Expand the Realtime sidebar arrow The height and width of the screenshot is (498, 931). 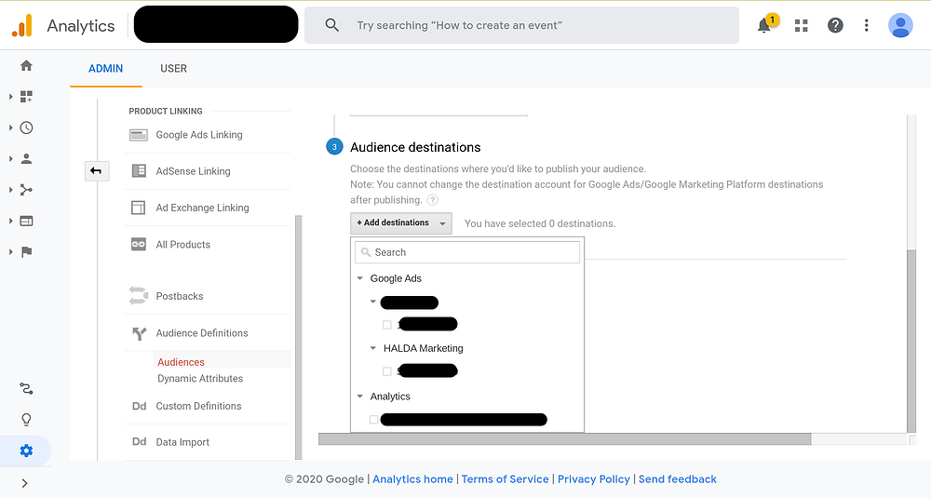(x=10, y=128)
